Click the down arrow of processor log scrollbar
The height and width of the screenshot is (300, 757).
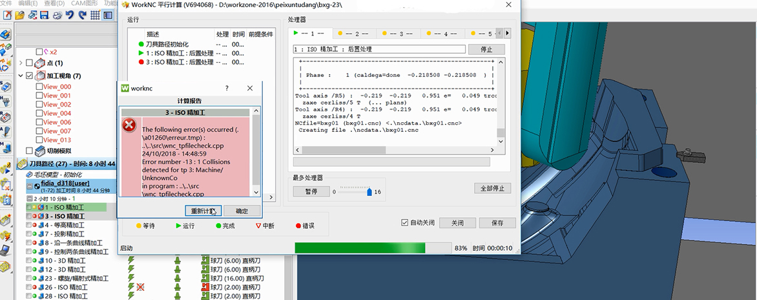pos(501,142)
